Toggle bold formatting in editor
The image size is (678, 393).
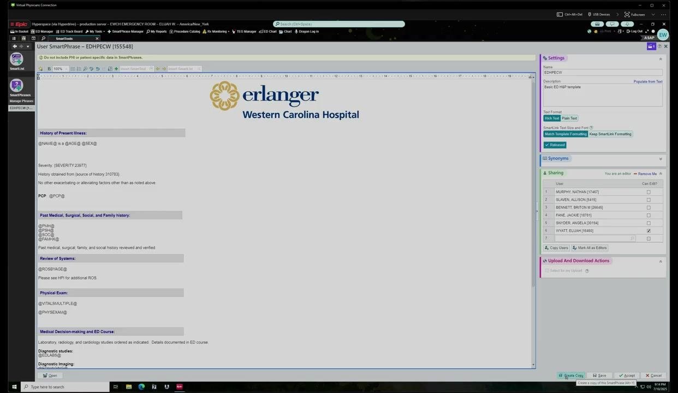click(x=49, y=69)
